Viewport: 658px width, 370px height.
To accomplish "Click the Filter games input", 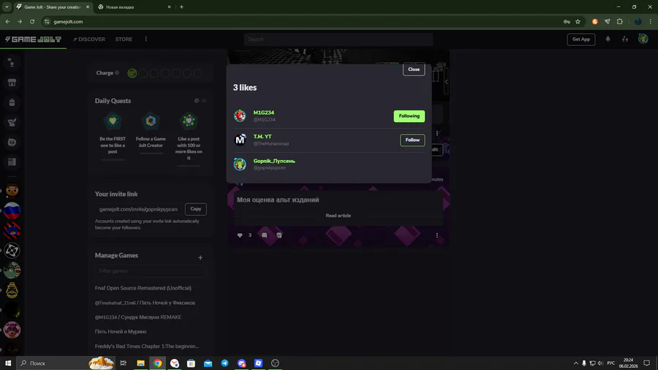I will [150, 271].
